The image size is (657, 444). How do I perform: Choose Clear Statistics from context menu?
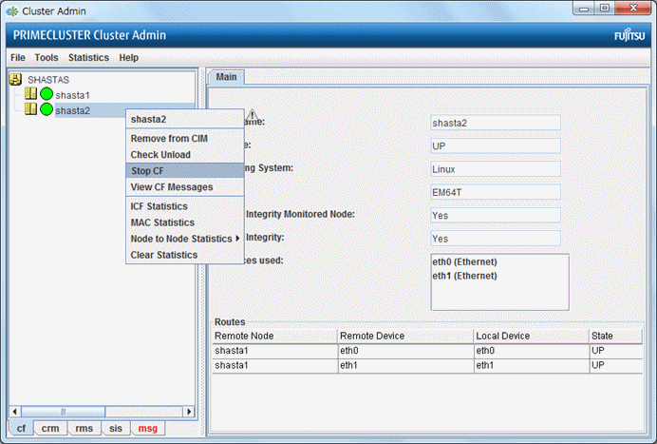click(163, 255)
